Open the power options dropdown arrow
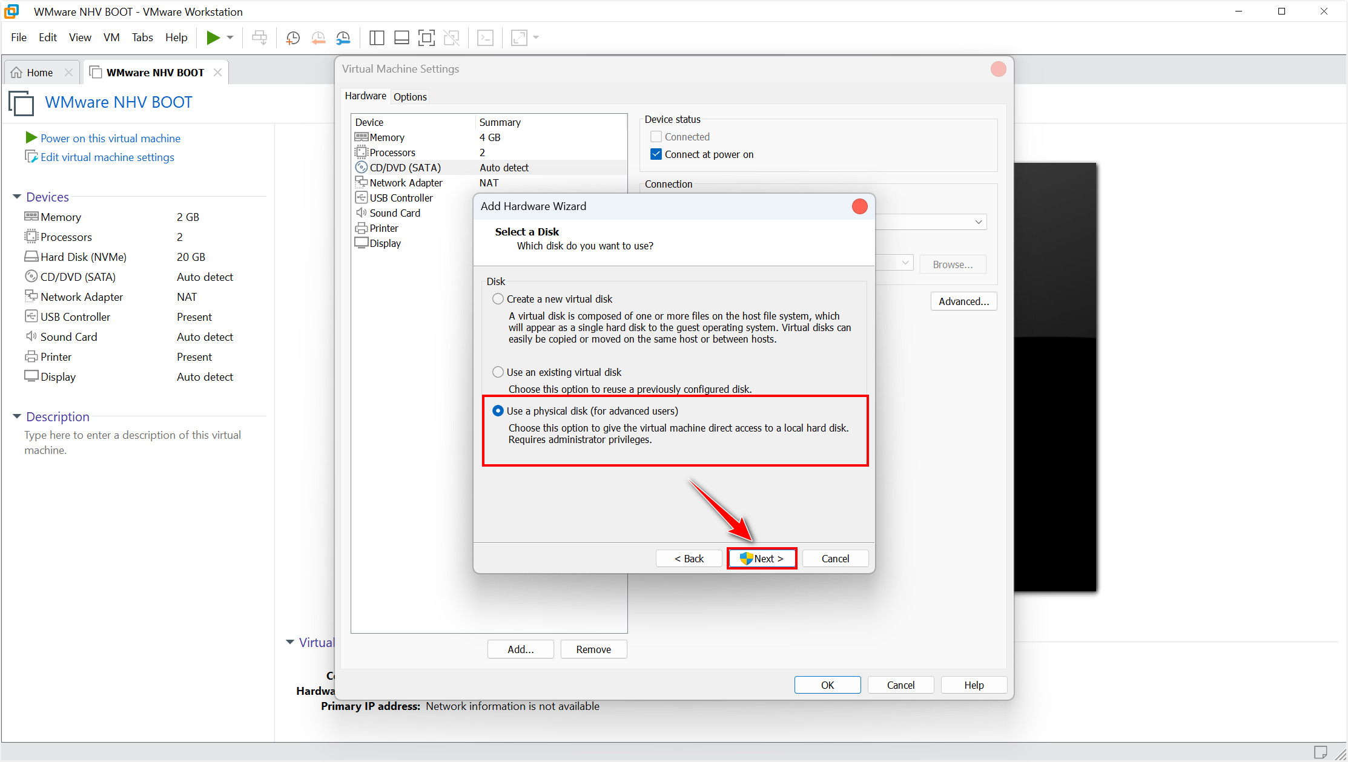1348x762 pixels. (x=230, y=38)
